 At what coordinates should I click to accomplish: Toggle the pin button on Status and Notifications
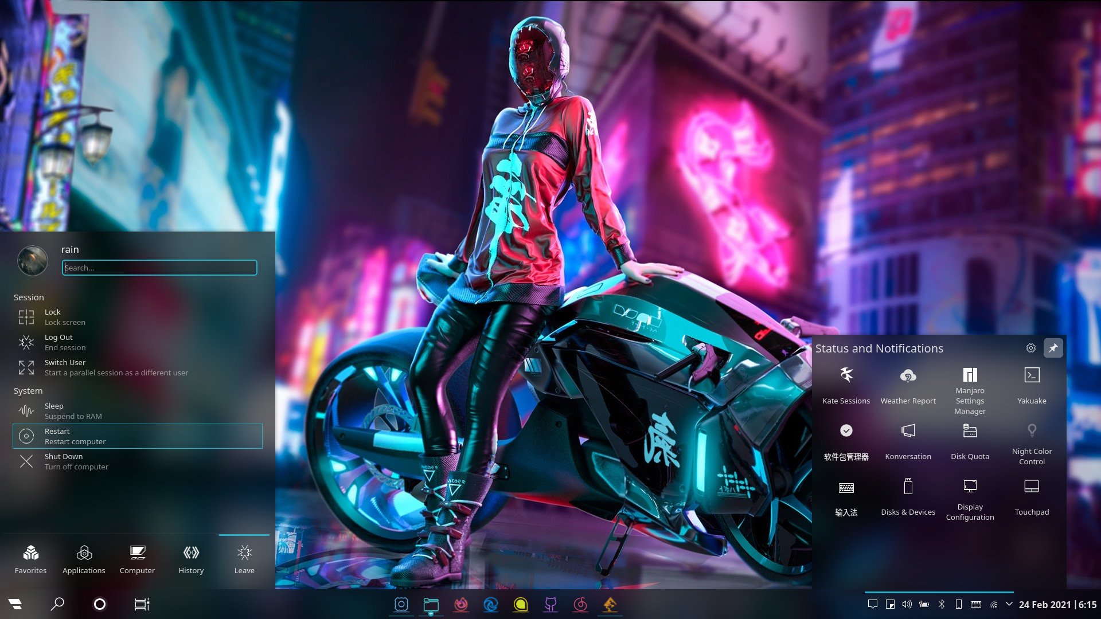tap(1053, 348)
